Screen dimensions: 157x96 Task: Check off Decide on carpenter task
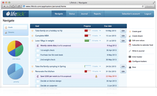[x=38, y=86]
